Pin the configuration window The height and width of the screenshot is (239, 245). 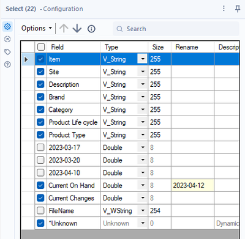(x=238, y=9)
